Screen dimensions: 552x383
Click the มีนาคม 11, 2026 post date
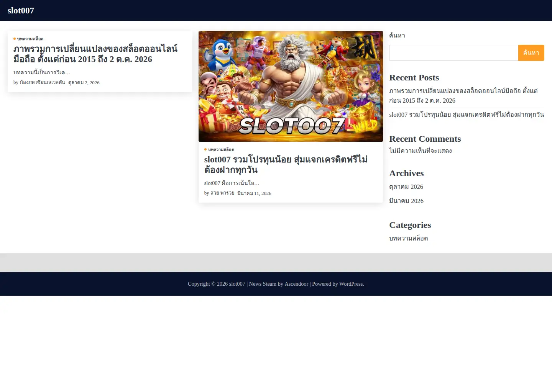point(254,193)
